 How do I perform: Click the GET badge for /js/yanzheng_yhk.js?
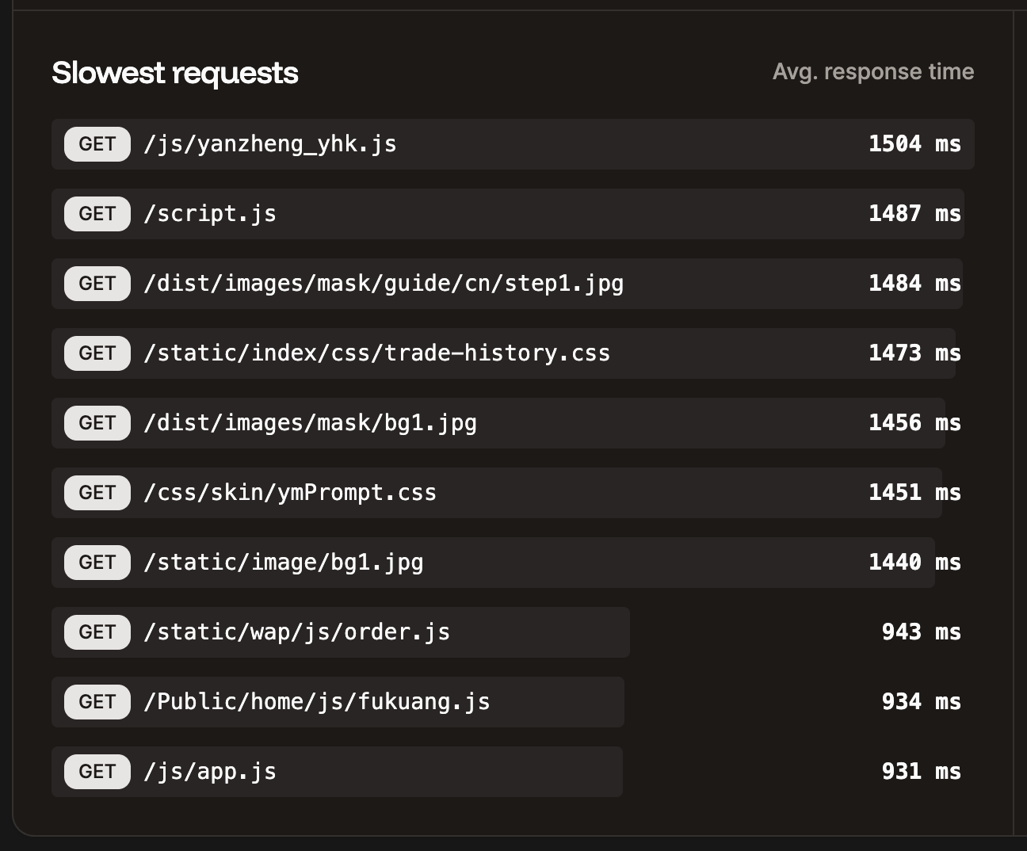pos(97,143)
